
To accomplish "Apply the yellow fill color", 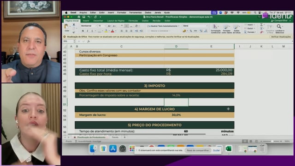I will (x=106, y=31).
